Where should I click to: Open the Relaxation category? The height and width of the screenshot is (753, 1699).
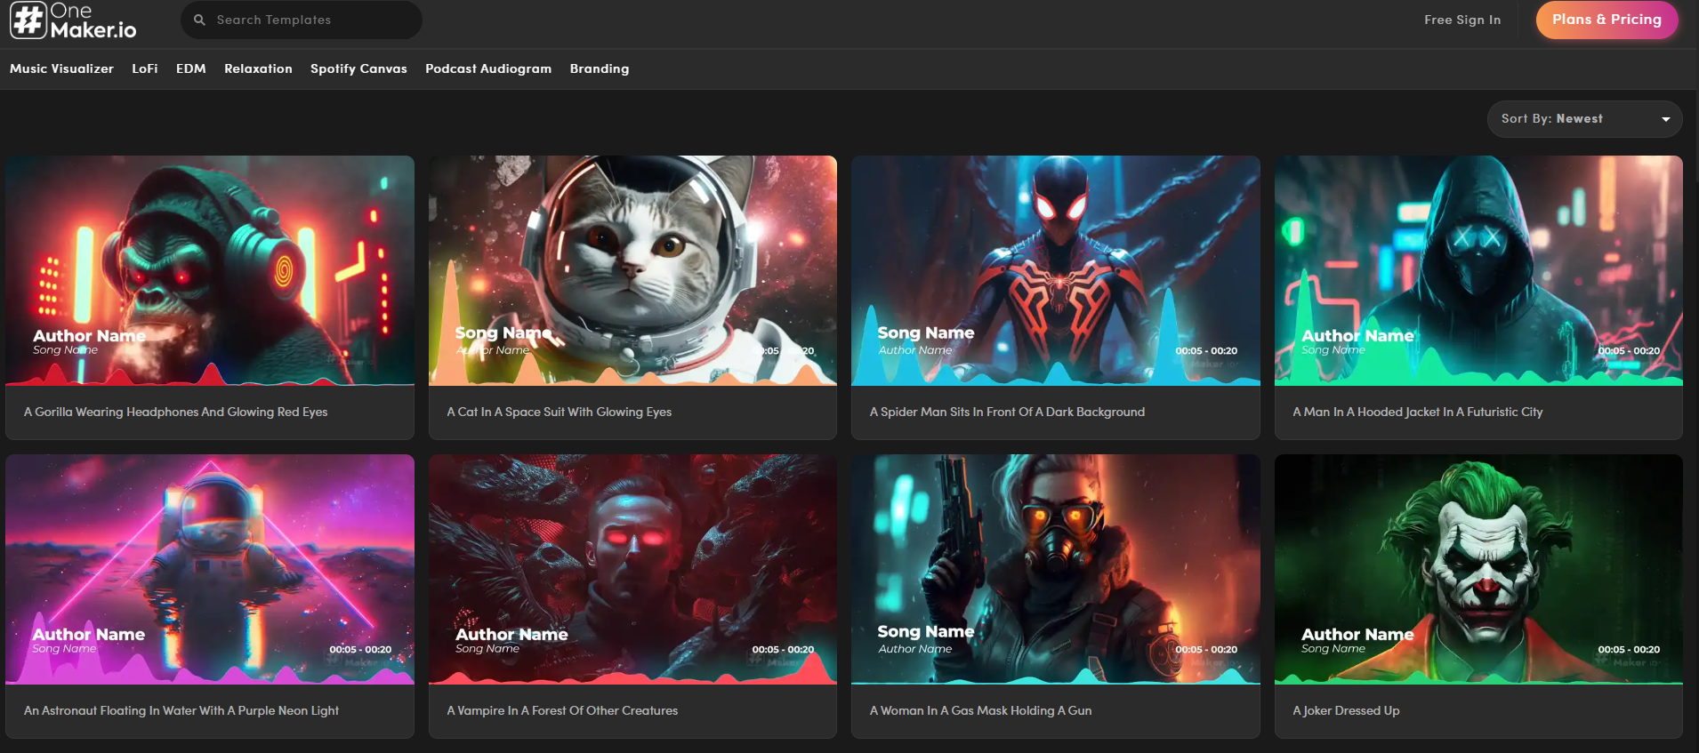pos(258,68)
